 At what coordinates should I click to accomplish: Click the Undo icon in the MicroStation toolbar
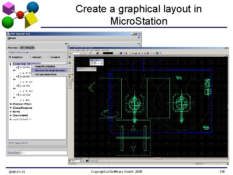coord(151,53)
